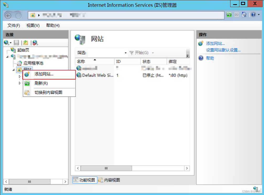Sort by the ID column header

pos(127,62)
